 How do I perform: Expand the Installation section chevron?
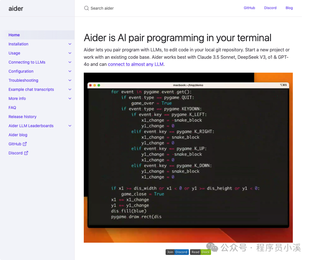[70, 44]
